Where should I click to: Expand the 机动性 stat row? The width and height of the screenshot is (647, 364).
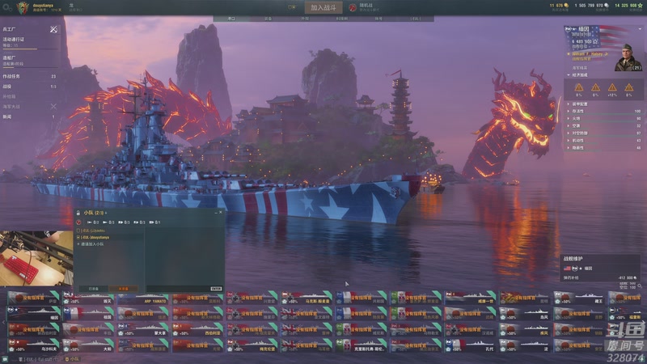[603, 140]
